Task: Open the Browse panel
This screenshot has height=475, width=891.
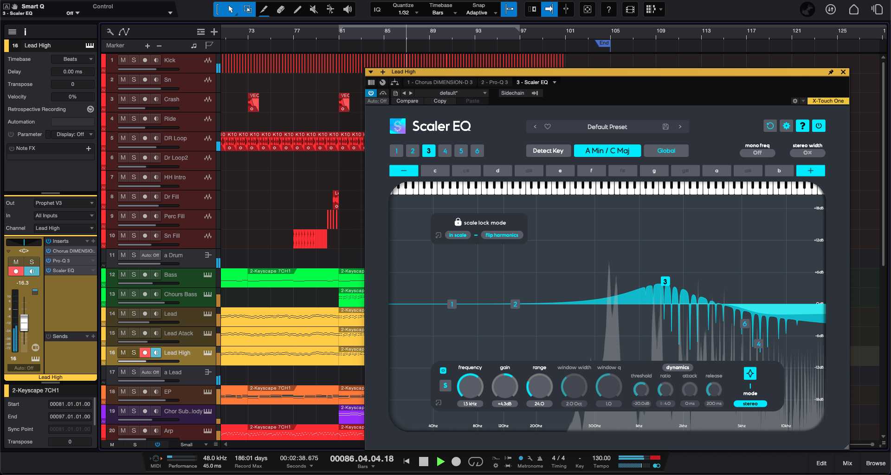Action: [x=875, y=463]
